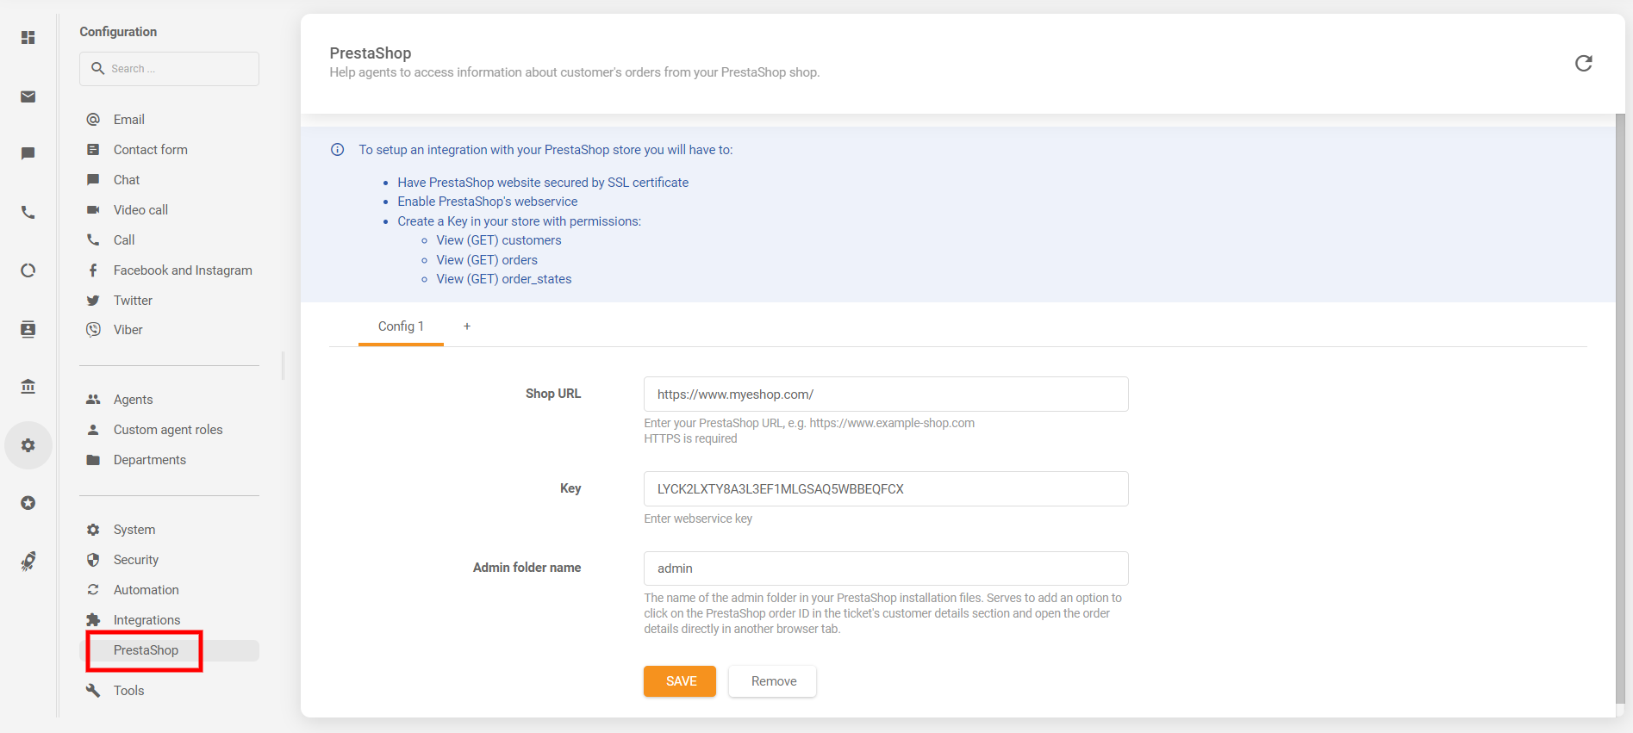Expand the Tools section in sidebar
The height and width of the screenshot is (733, 1633).
click(x=128, y=691)
